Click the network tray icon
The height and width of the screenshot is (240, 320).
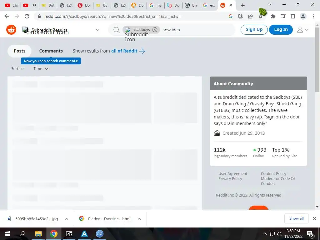pyautogui.click(x=272, y=234)
